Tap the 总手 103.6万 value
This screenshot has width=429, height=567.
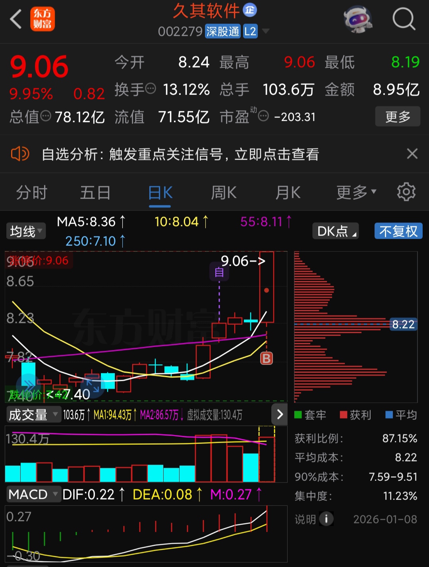(x=288, y=90)
